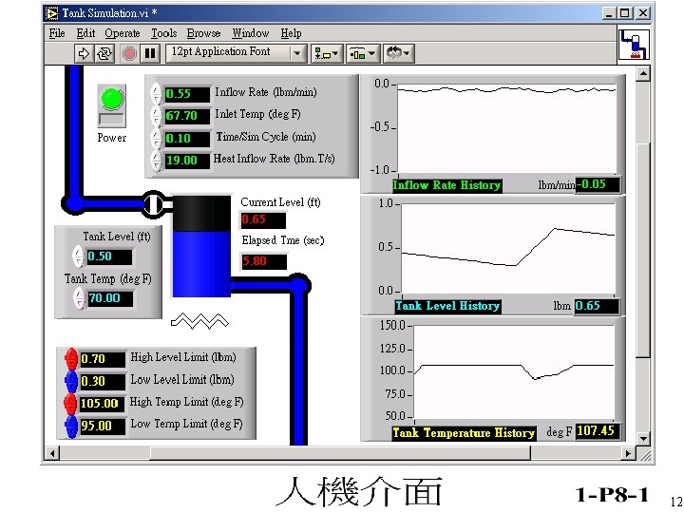Click the horizontal scrollbar right arrow
This screenshot has width=684, height=513.
point(628,453)
